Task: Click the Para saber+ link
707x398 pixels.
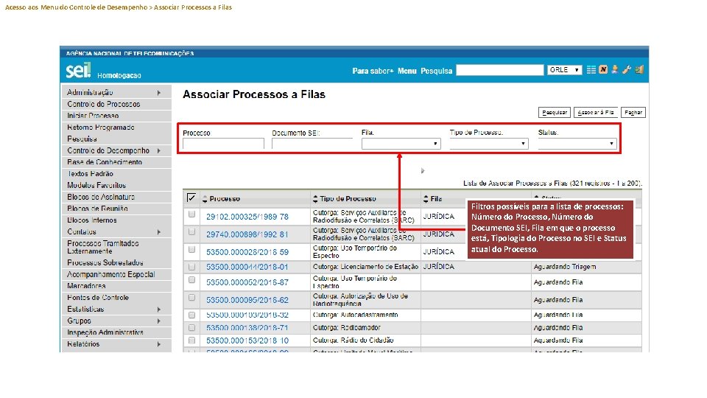Action: (373, 71)
